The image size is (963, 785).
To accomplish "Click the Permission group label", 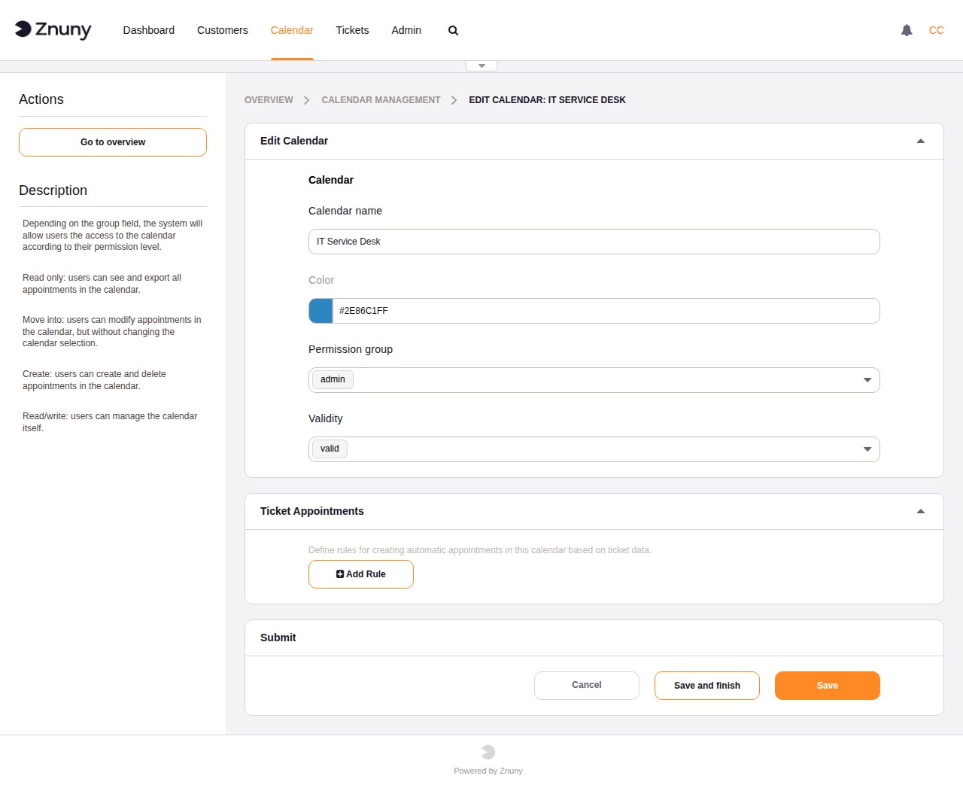I will click(x=351, y=349).
